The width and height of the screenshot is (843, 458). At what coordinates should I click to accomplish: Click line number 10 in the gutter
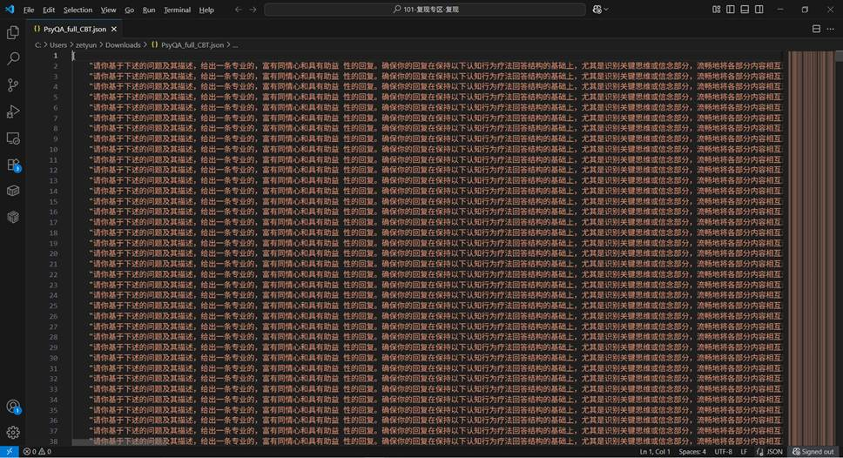[53, 150]
